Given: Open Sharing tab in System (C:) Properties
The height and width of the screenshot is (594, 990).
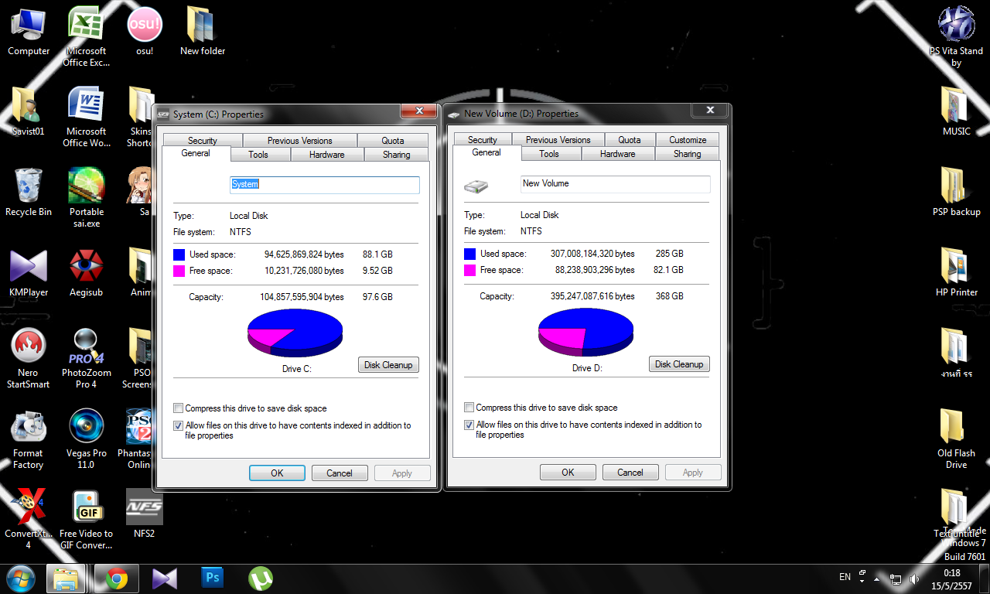Looking at the screenshot, I should pos(397,155).
